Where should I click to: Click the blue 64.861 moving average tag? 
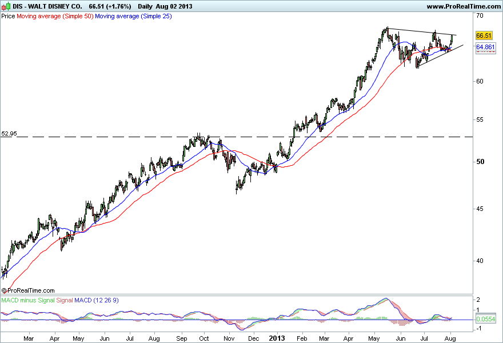485,47
